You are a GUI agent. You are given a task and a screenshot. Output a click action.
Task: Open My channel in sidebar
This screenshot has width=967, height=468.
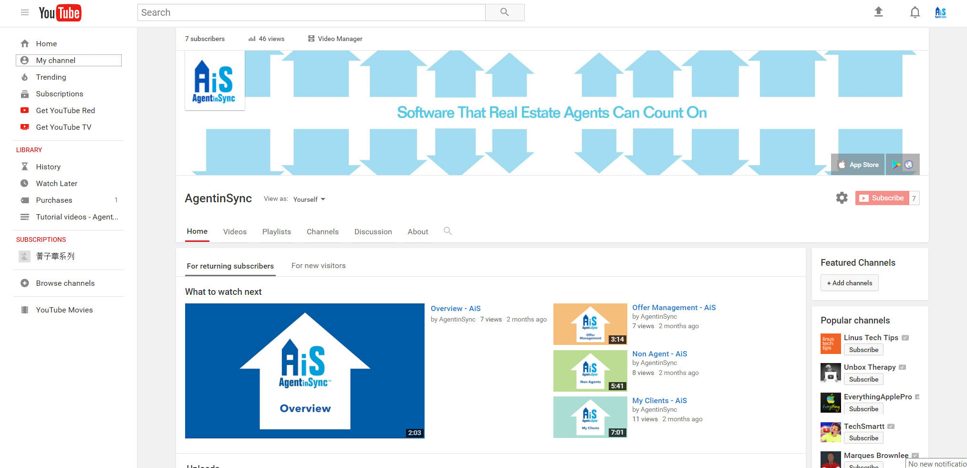point(69,60)
